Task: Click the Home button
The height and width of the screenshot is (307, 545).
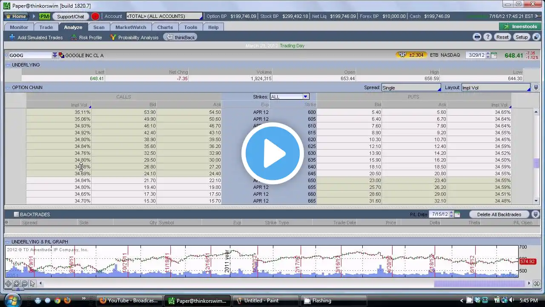Action: point(16,16)
